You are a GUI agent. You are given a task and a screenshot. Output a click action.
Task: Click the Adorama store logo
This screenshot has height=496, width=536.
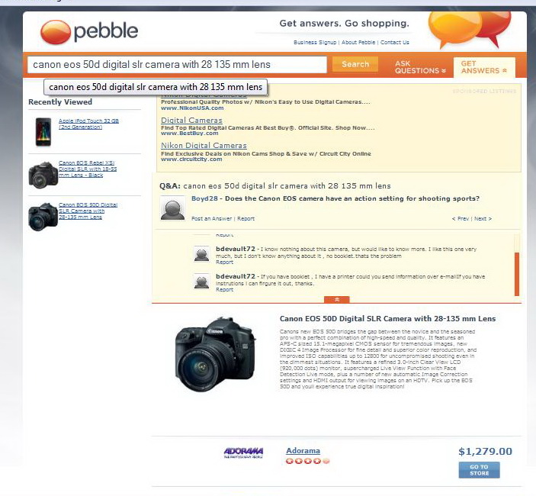243,453
